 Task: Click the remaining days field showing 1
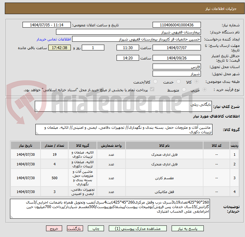(x=93, y=48)
